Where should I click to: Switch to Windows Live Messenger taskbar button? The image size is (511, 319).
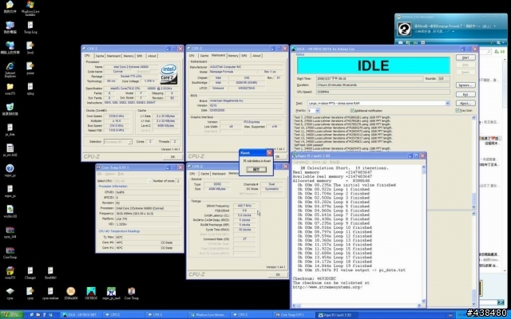click(x=208, y=315)
